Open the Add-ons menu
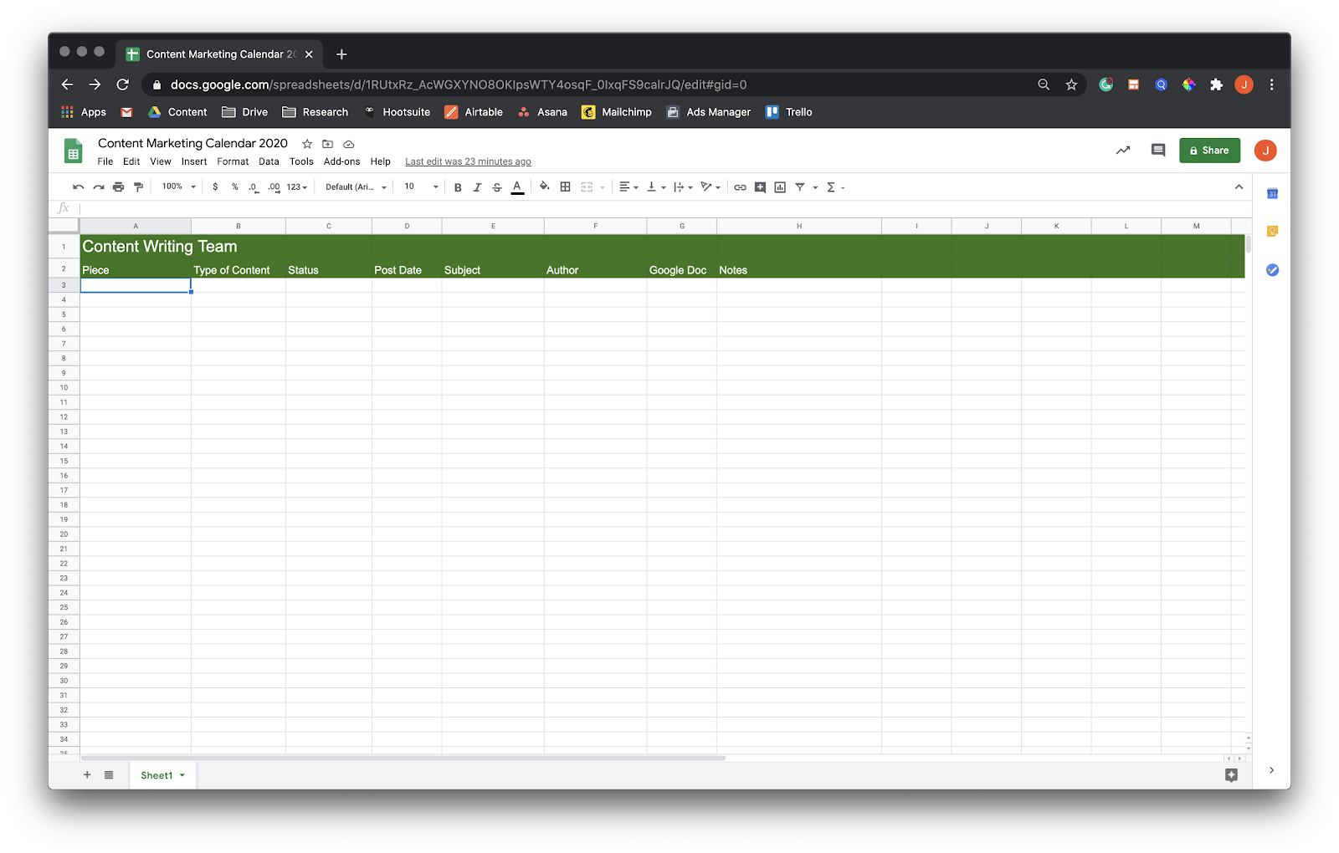Screen dimensions: 1339x853 point(341,161)
